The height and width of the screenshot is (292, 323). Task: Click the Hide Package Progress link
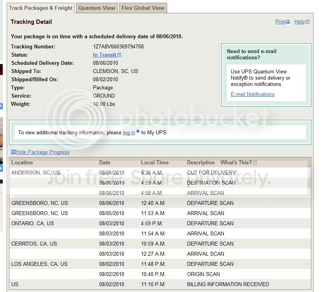pos(43,152)
